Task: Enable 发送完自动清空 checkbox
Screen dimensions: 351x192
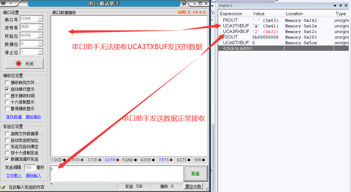Action: pos(7,146)
